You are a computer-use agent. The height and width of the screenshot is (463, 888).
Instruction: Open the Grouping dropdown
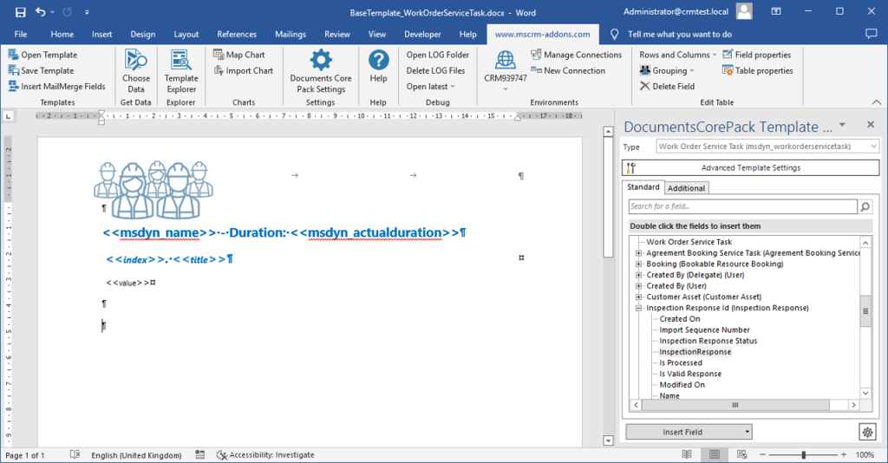pos(667,71)
